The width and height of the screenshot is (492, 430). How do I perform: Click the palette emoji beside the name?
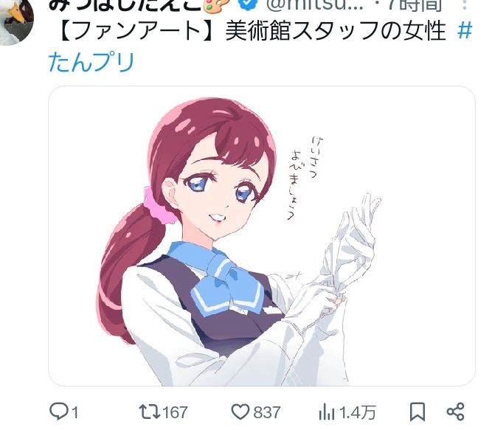click(x=217, y=5)
